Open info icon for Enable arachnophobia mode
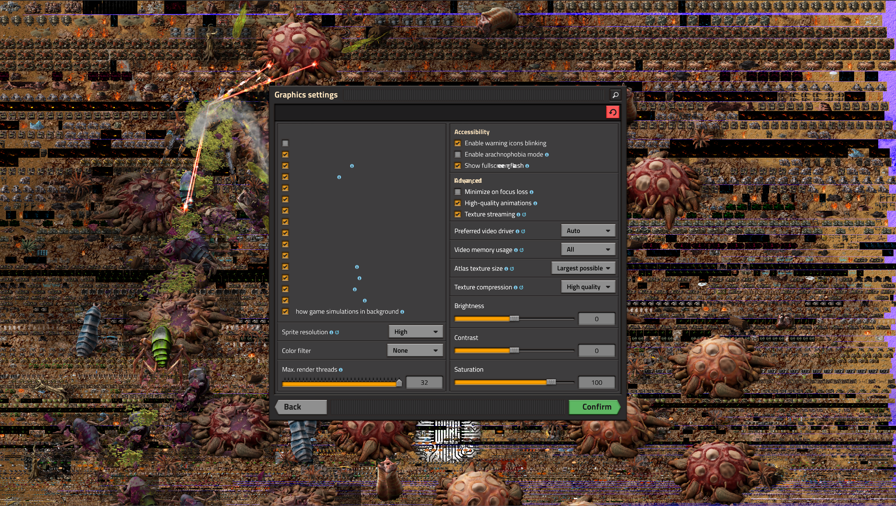This screenshot has width=896, height=506. (547, 155)
